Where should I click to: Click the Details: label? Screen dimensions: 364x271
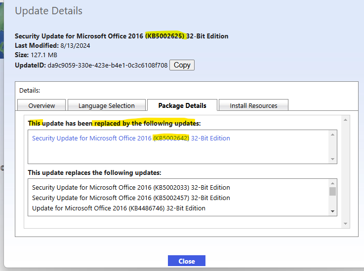tap(30, 91)
